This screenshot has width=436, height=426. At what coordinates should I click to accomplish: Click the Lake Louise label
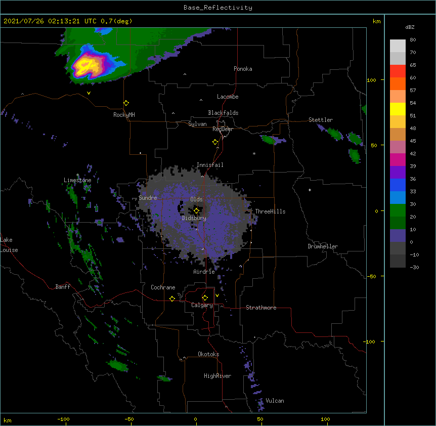(9, 245)
